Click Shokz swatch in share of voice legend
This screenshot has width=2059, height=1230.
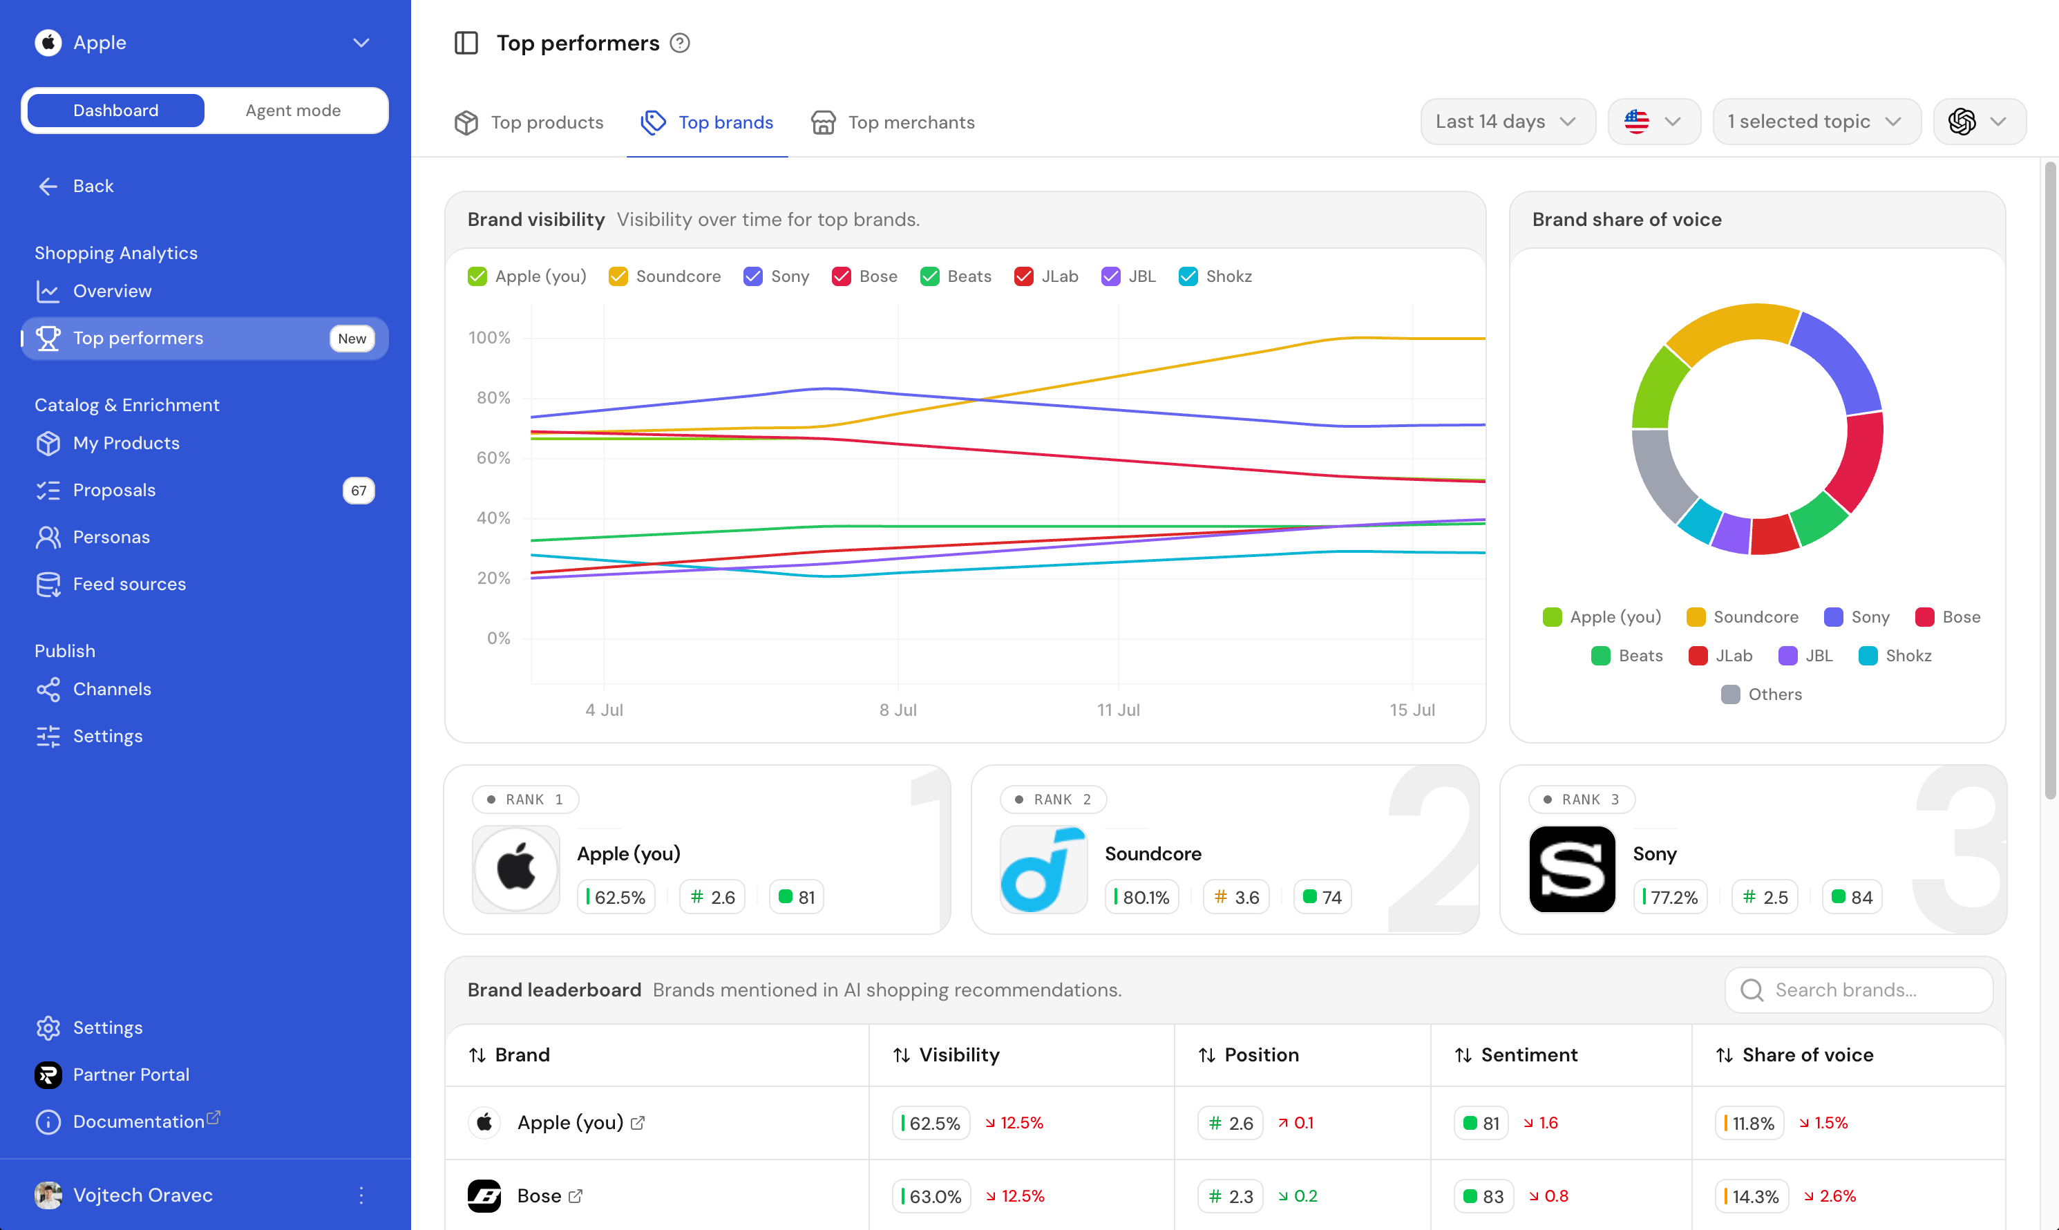1868,656
